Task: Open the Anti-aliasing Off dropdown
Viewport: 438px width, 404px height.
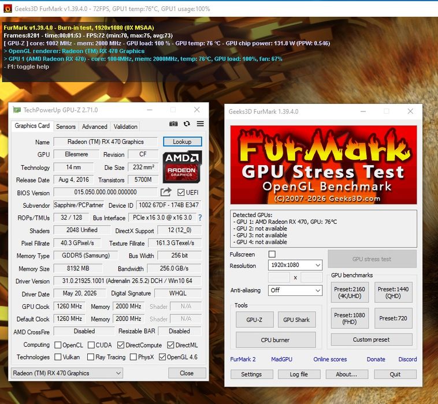Action: 295,290
